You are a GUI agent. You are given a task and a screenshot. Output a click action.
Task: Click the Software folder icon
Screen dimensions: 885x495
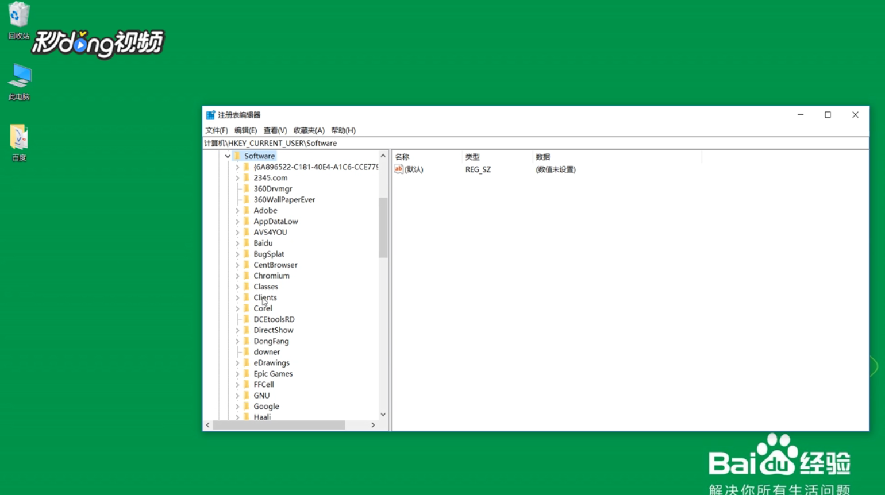(x=237, y=156)
